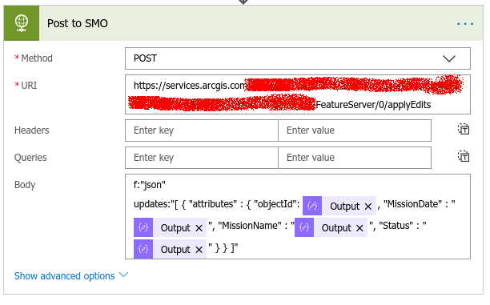The image size is (490, 305).
Task: Click the Post to SMO title text
Action: [x=78, y=23]
